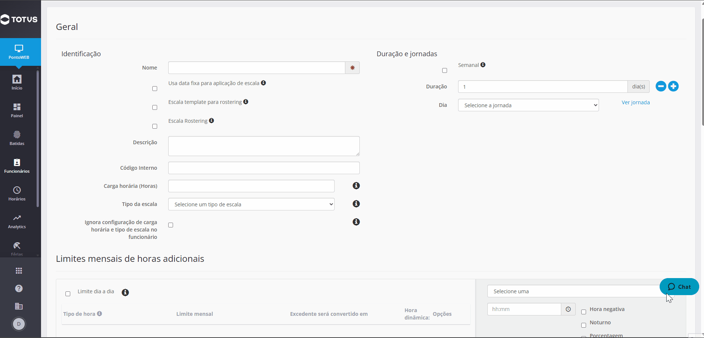Screen dimensions: 704x338
Task: Click the hh:mm time field
Action: point(524,309)
